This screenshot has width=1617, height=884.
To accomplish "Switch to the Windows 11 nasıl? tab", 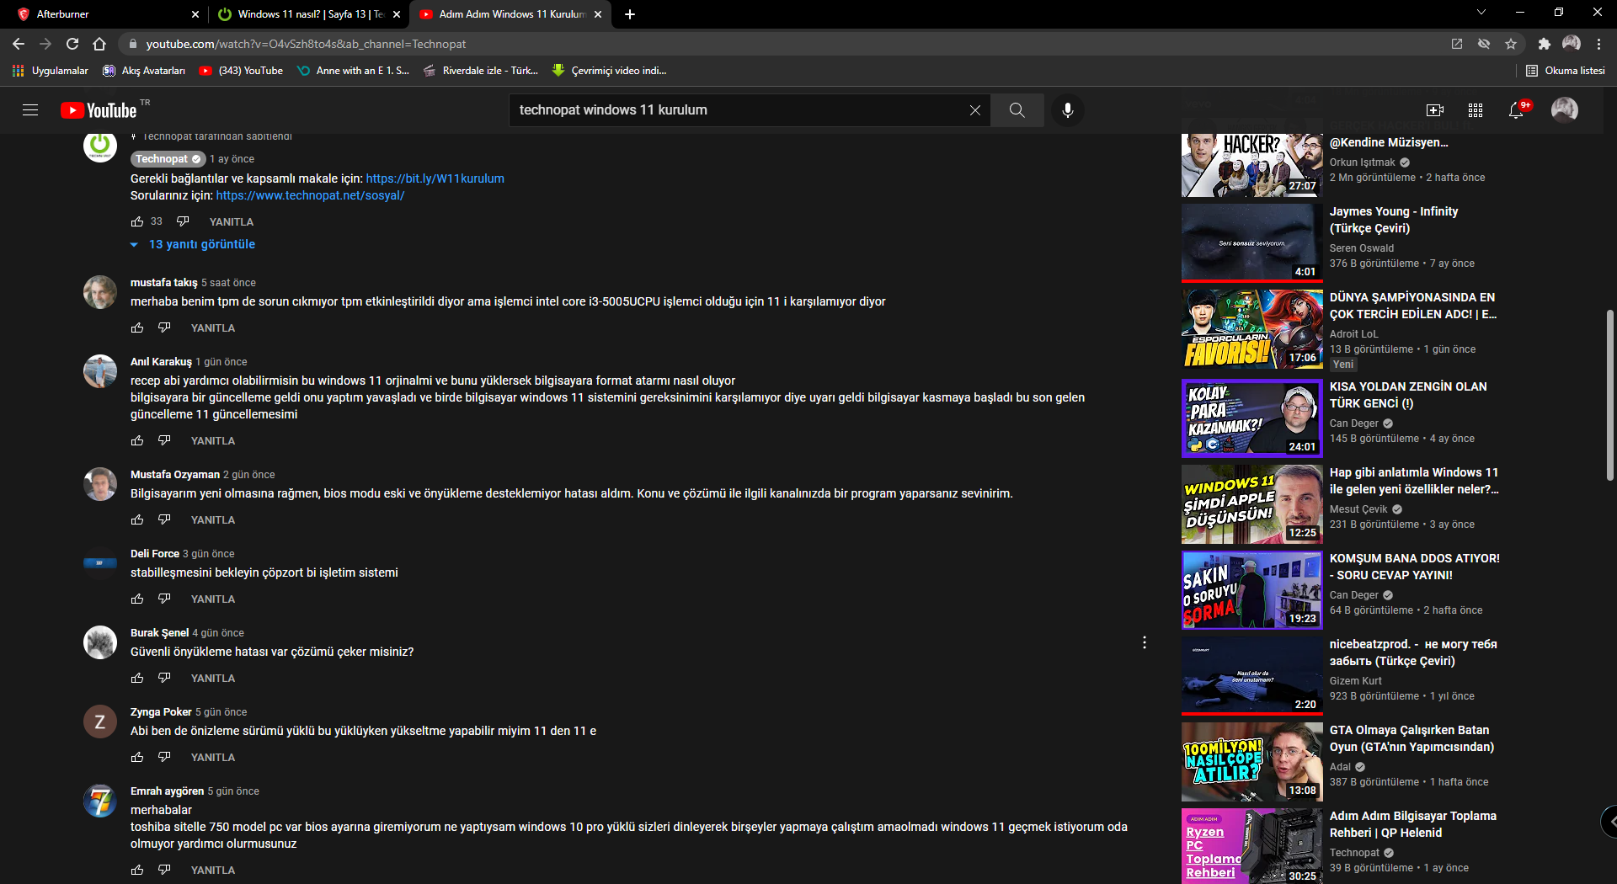I will pyautogui.click(x=307, y=14).
